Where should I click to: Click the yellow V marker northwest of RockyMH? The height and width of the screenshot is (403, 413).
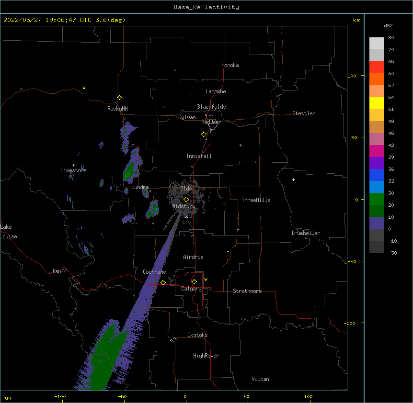coord(84,88)
